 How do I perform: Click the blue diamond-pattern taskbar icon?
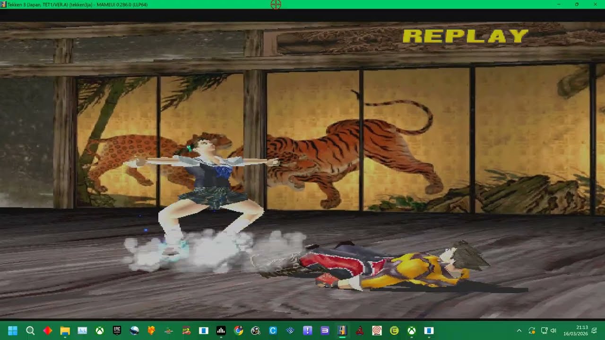290,331
